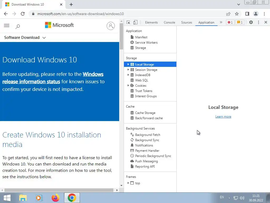
Task: Select Session Storage item
Action: (146, 70)
